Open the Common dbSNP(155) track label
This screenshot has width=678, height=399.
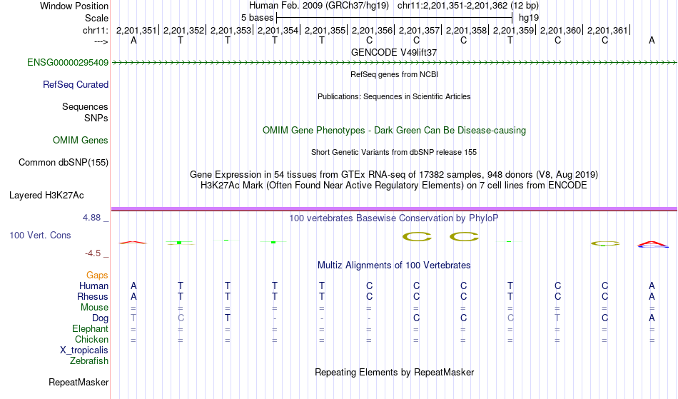(x=64, y=163)
